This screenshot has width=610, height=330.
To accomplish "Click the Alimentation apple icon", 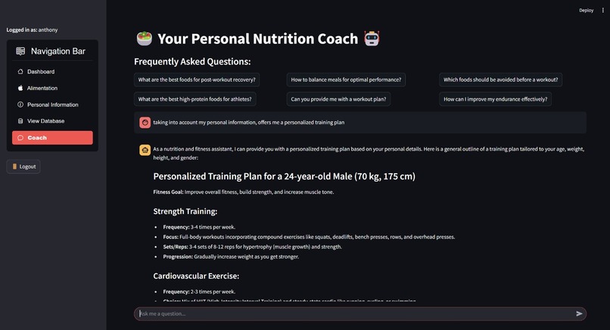I will 20,89.
